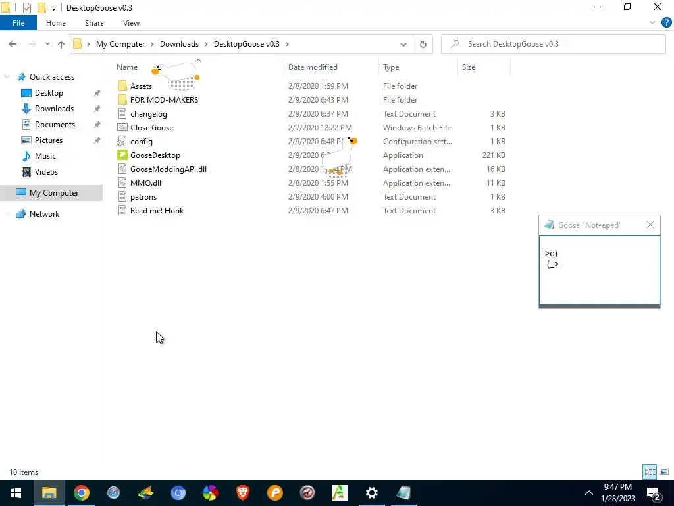Viewport: 674px width, 506px height.
Task: Select the patrons file name
Action: pyautogui.click(x=143, y=196)
